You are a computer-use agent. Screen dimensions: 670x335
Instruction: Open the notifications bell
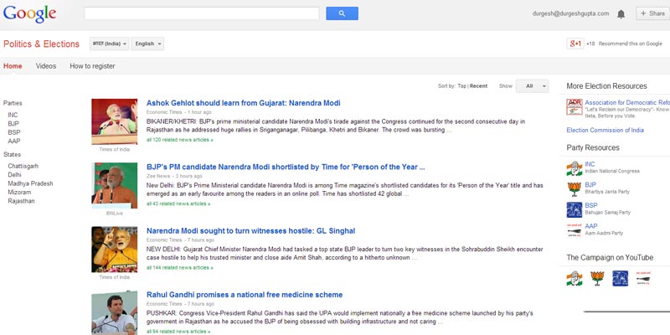(621, 13)
